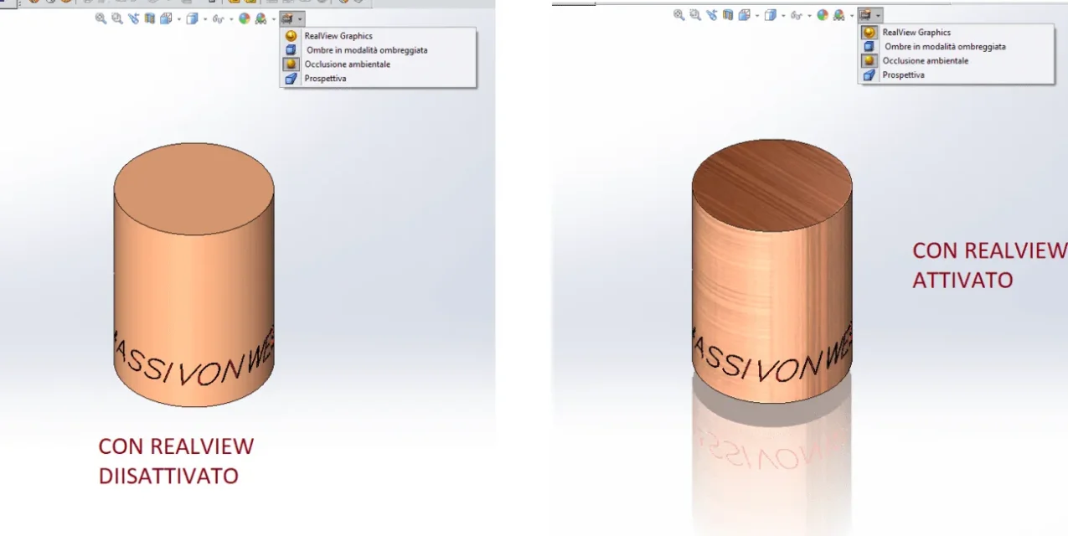
Task: Click Hide/Show Items glasses in RealView-attivato screenshot
Action: pyautogui.click(x=797, y=15)
